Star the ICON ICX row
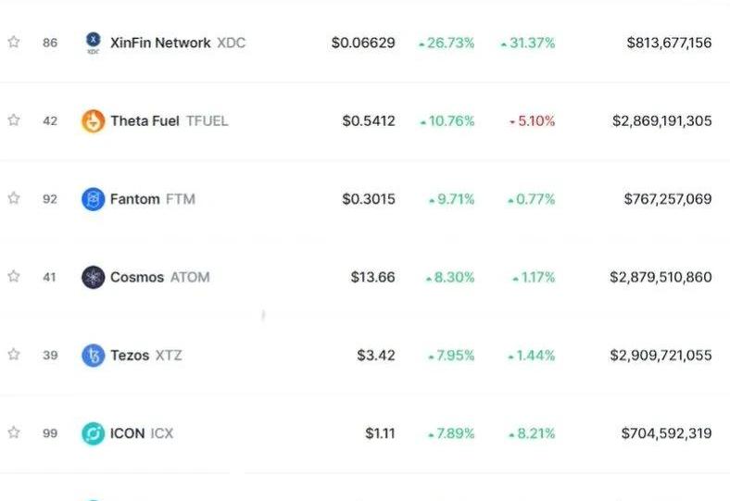Screen dimensions: 730x501 click(x=14, y=432)
